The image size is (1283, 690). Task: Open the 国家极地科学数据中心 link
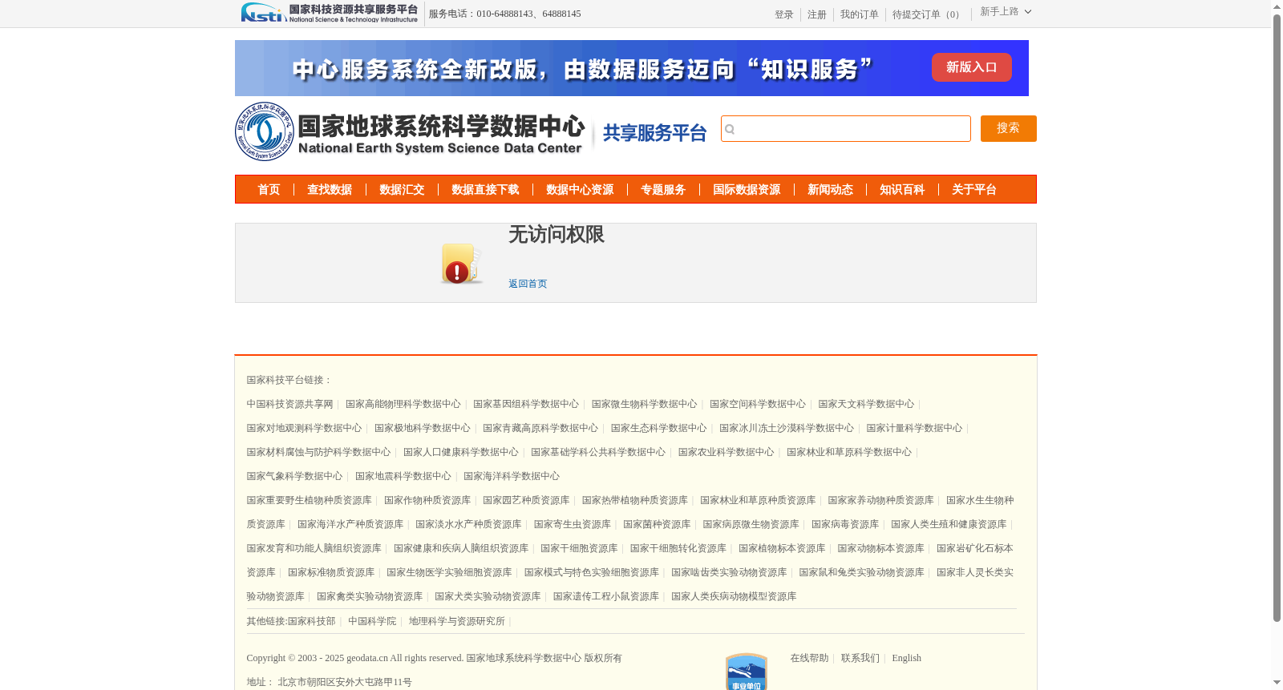click(423, 429)
